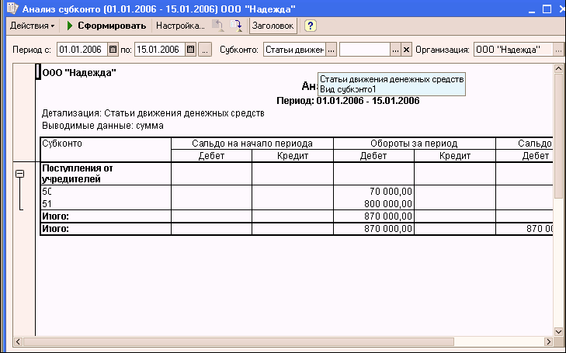
Task: Open calendar for period start date
Action: point(113,50)
